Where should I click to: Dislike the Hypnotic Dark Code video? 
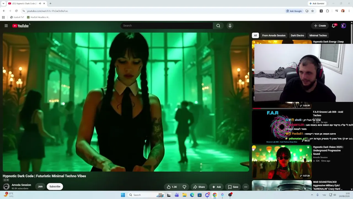(184, 187)
